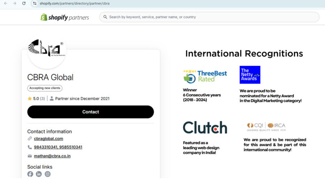
Task: Click the ThreeBest Rated award logo
Action: tap(205, 76)
